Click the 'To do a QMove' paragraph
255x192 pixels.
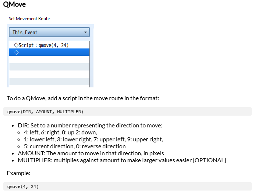[83, 98]
